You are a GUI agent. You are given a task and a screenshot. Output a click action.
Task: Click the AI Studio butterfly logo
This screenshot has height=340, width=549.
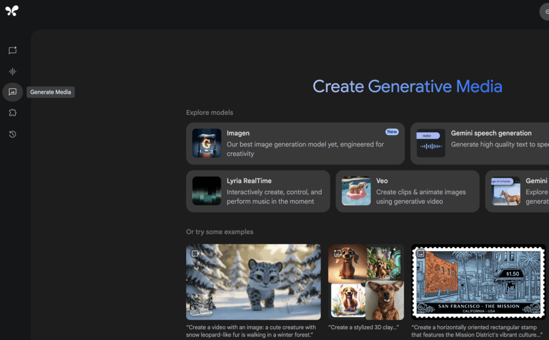tap(12, 11)
